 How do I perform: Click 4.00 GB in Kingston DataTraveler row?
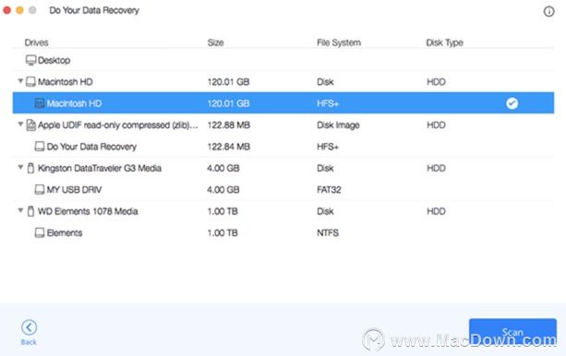(223, 168)
